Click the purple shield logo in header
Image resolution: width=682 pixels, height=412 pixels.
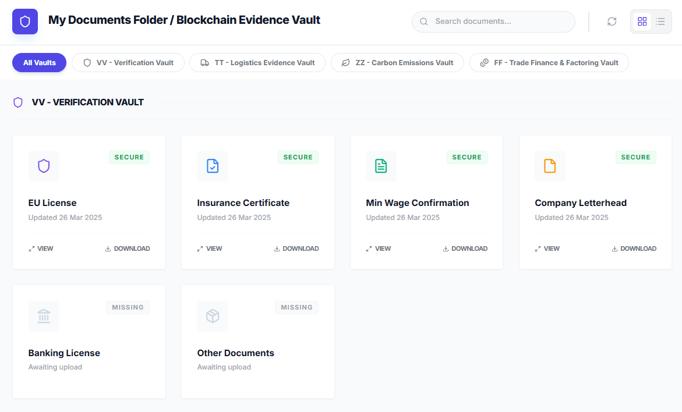pos(25,22)
